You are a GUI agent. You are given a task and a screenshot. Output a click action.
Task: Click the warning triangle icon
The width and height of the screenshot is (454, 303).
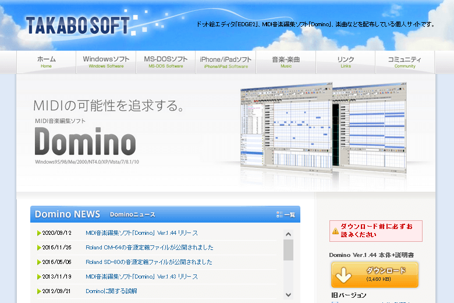coord(335,231)
